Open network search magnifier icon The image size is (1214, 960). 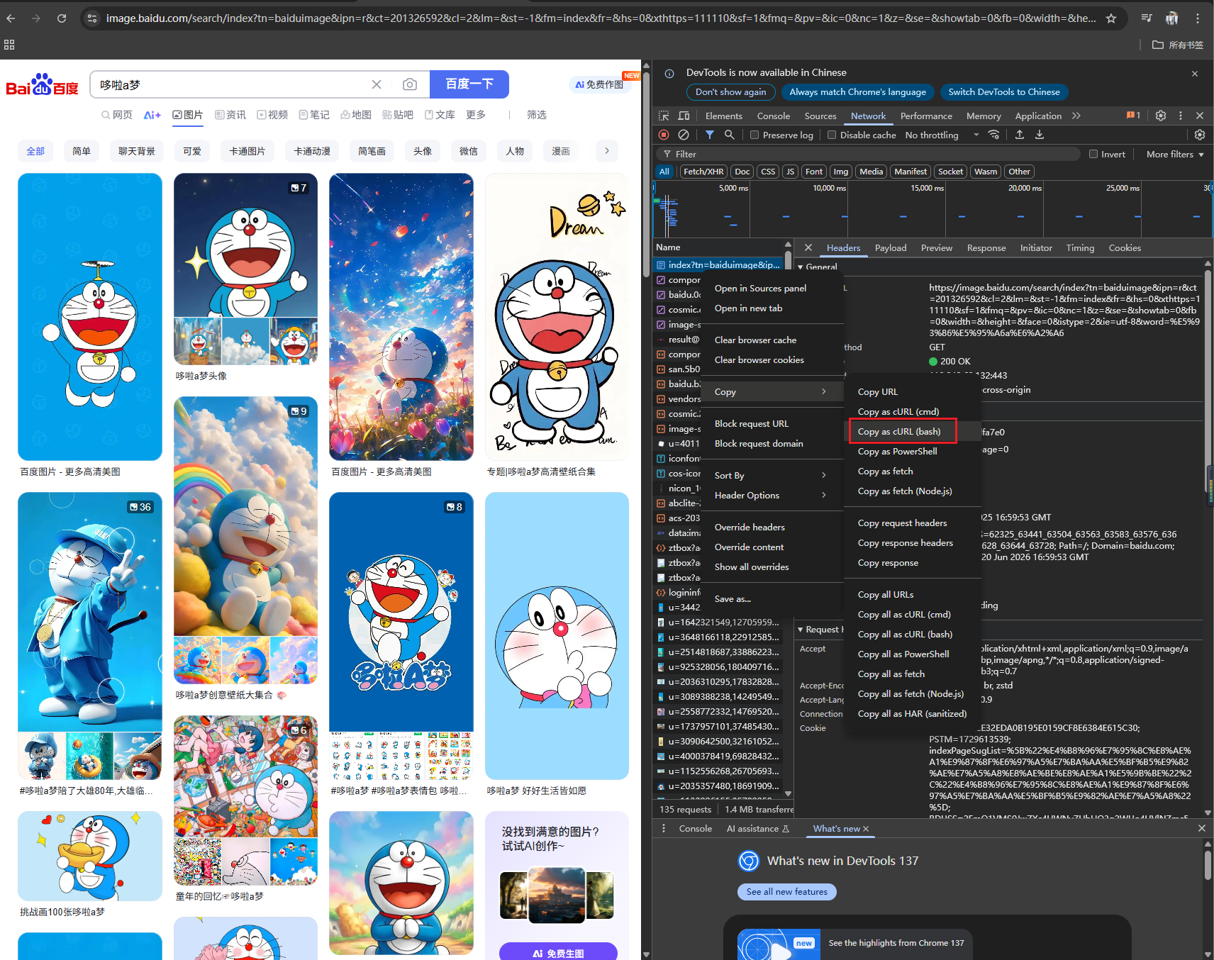729,135
